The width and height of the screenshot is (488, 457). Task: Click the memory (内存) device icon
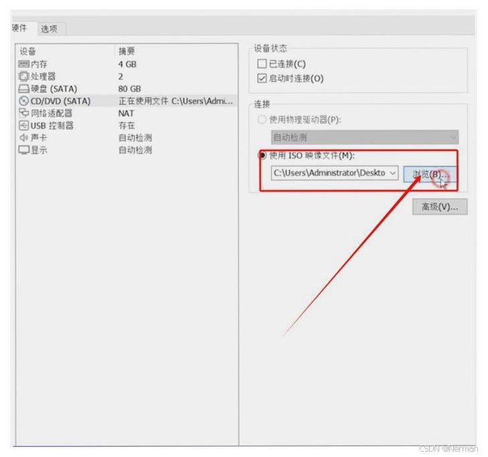tap(23, 64)
